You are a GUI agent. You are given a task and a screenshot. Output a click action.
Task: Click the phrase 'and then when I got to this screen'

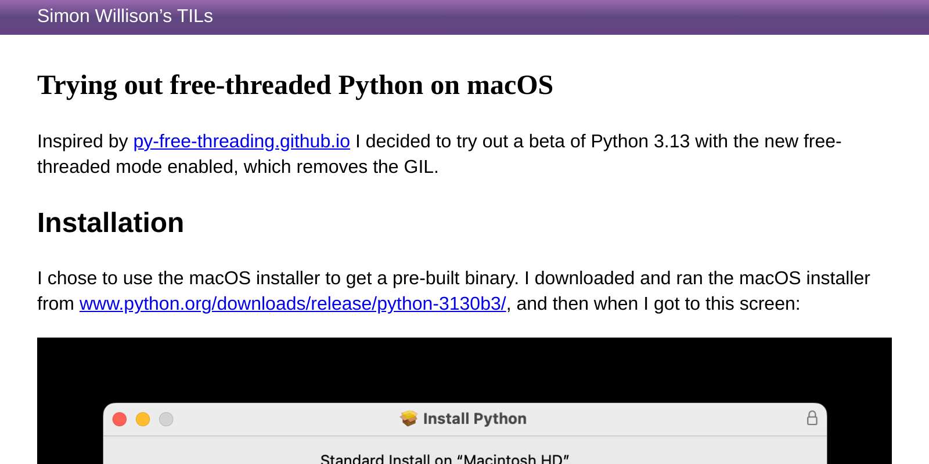click(x=658, y=304)
